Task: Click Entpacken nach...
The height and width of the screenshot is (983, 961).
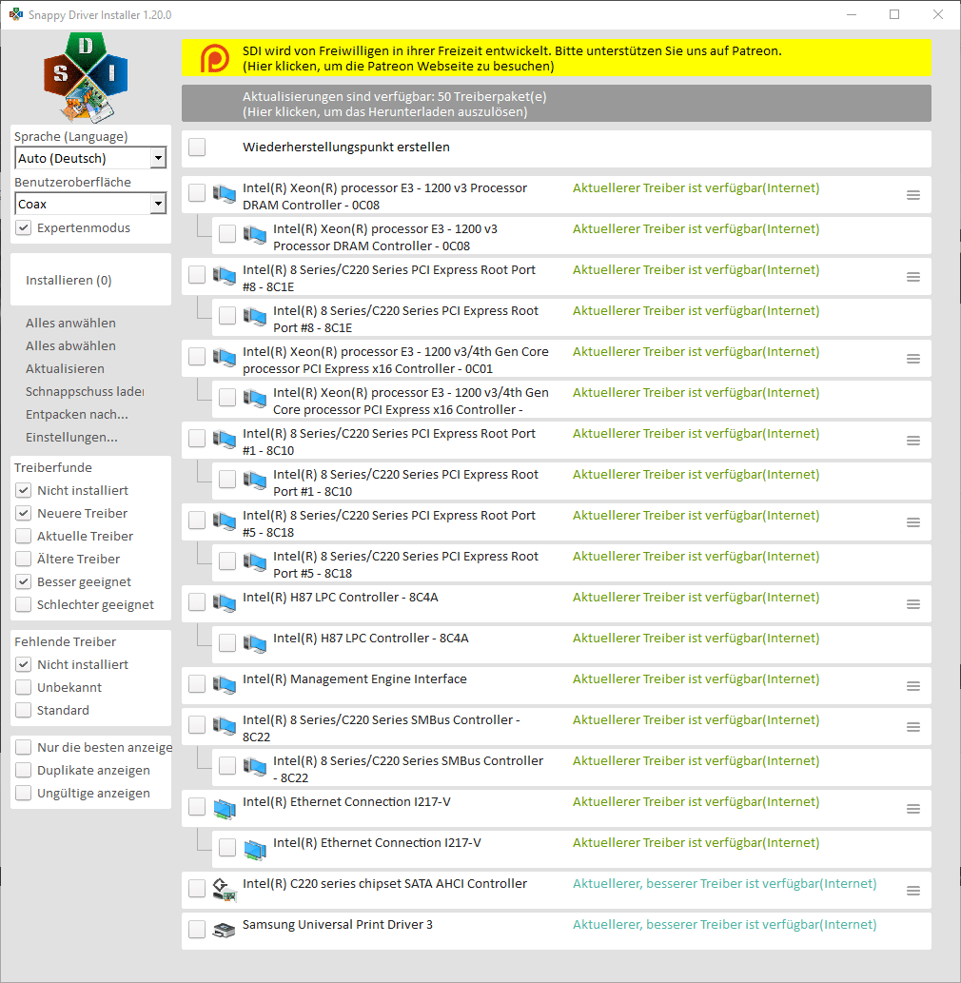Action: 77,414
